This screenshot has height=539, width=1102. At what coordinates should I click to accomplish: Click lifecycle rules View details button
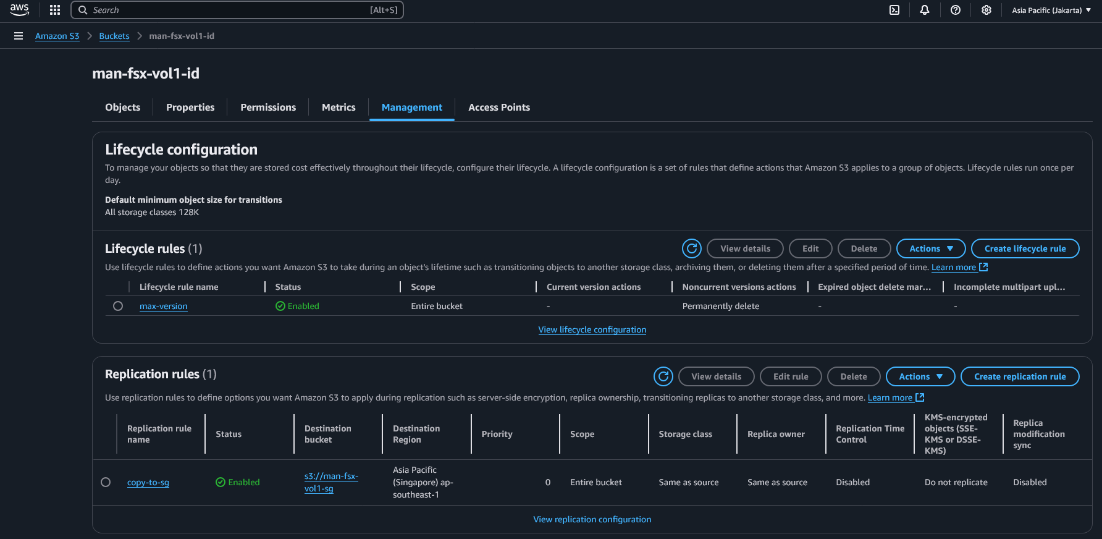(x=745, y=248)
